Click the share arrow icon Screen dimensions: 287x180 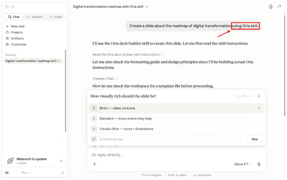tap(279, 7)
